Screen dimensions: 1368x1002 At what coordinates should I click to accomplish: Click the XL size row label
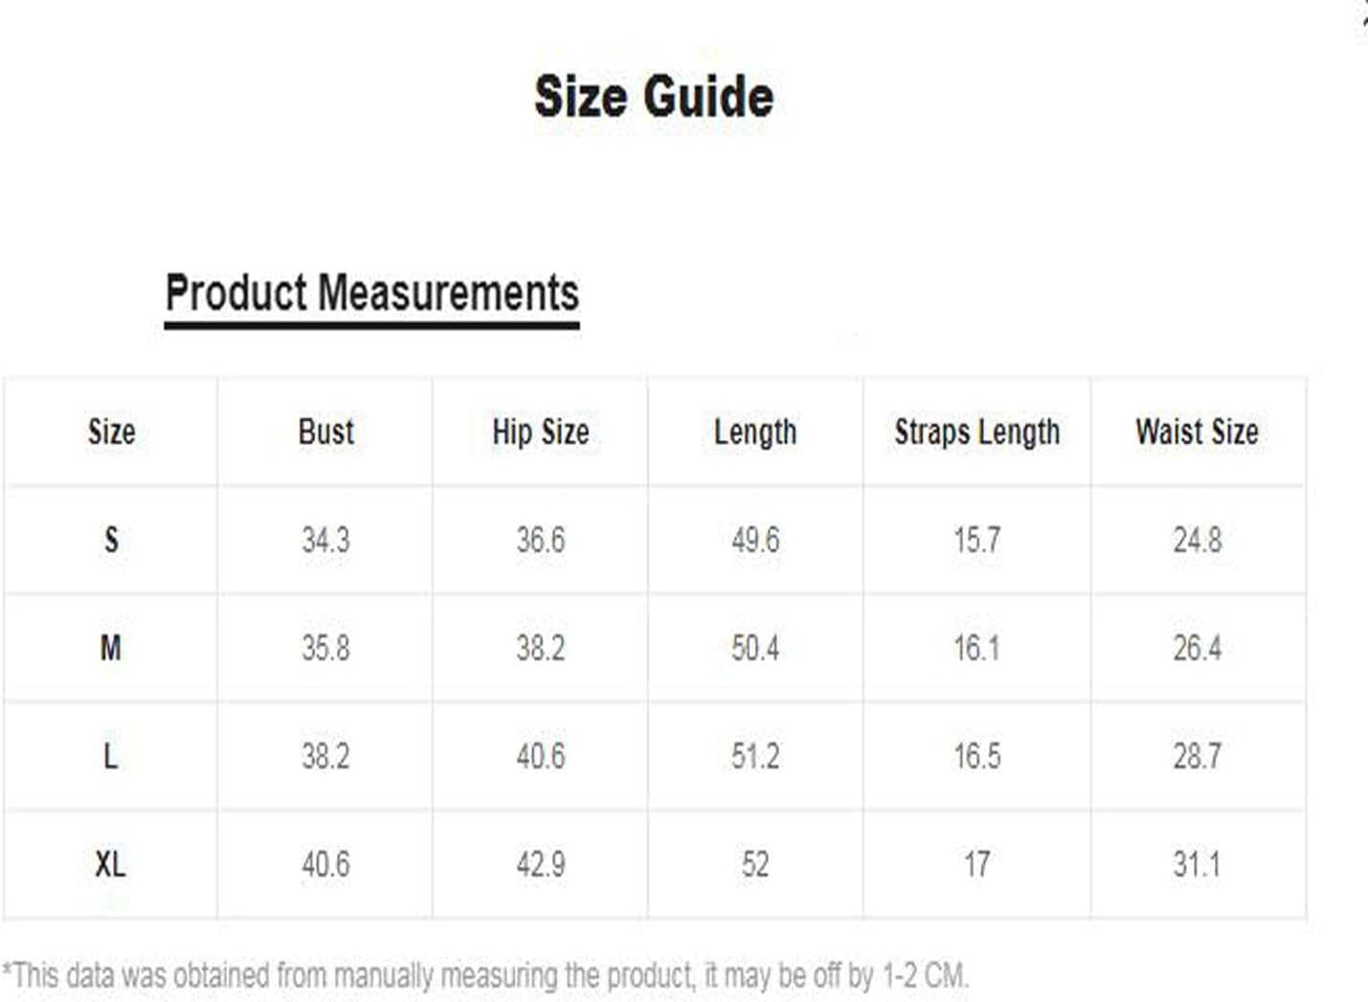111,864
